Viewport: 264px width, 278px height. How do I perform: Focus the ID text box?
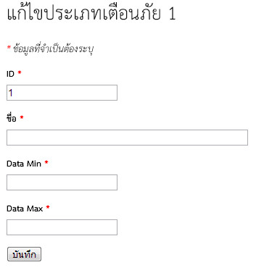tap(62, 93)
